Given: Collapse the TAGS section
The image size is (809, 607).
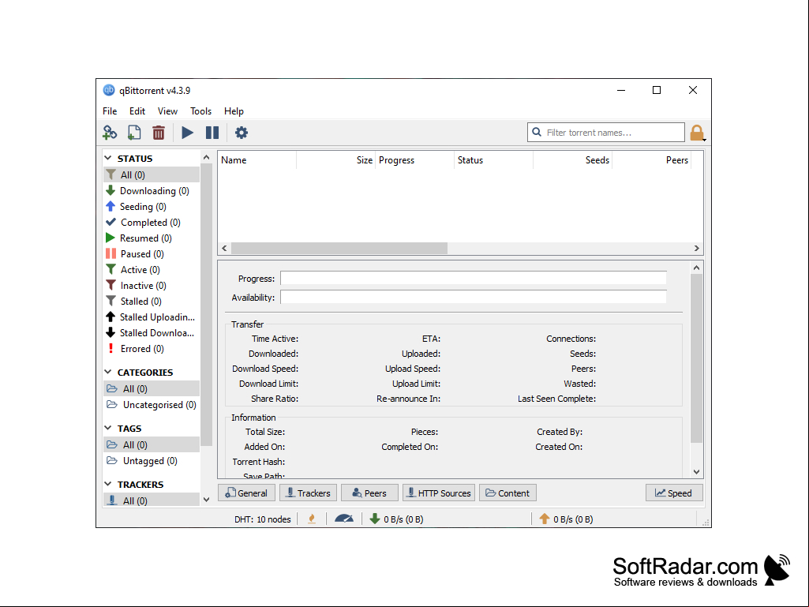Looking at the screenshot, I should point(108,428).
